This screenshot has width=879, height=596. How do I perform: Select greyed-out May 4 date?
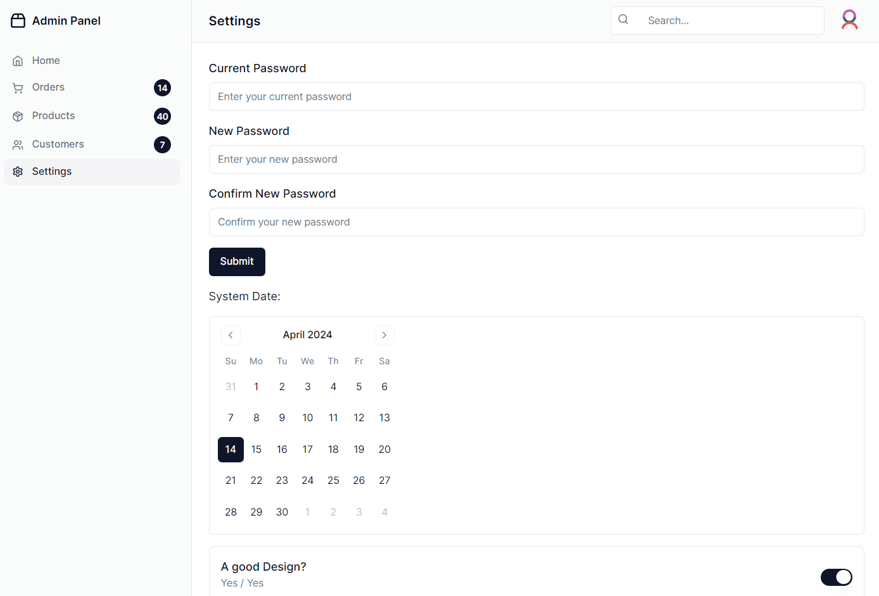pyautogui.click(x=384, y=512)
